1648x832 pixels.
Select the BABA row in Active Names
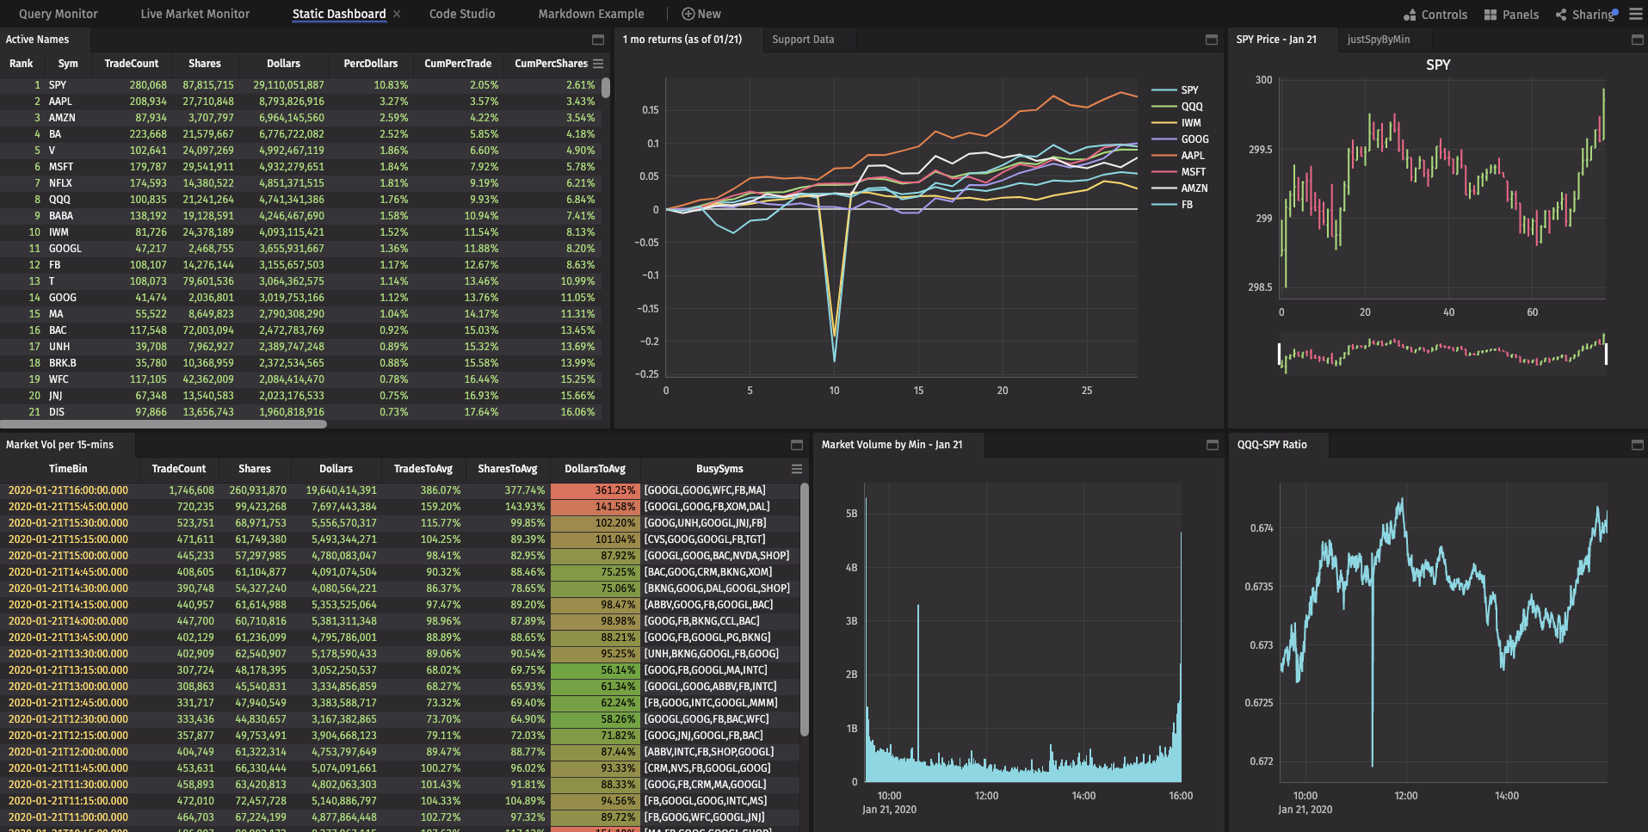[x=301, y=216]
